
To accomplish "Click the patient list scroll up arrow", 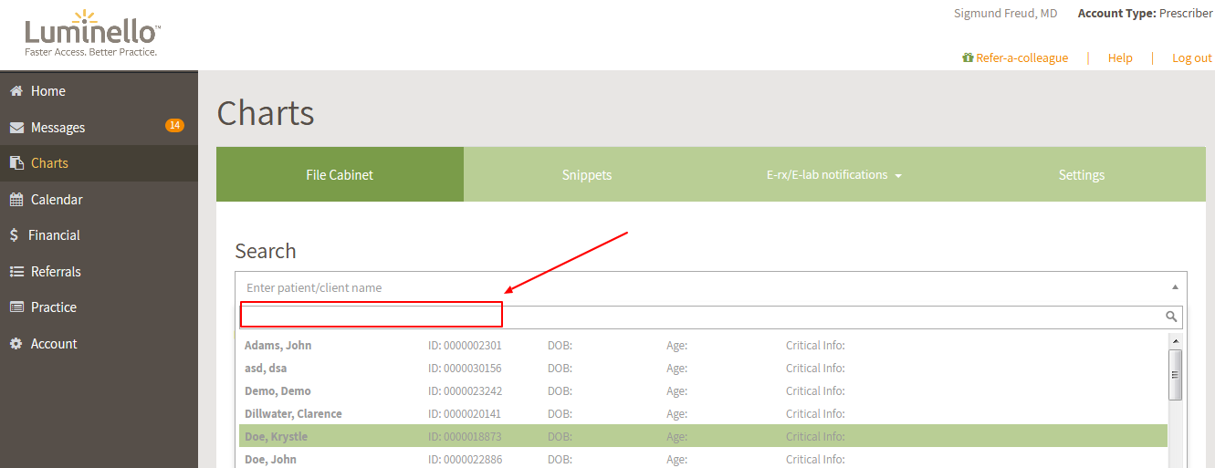I will click(1176, 341).
